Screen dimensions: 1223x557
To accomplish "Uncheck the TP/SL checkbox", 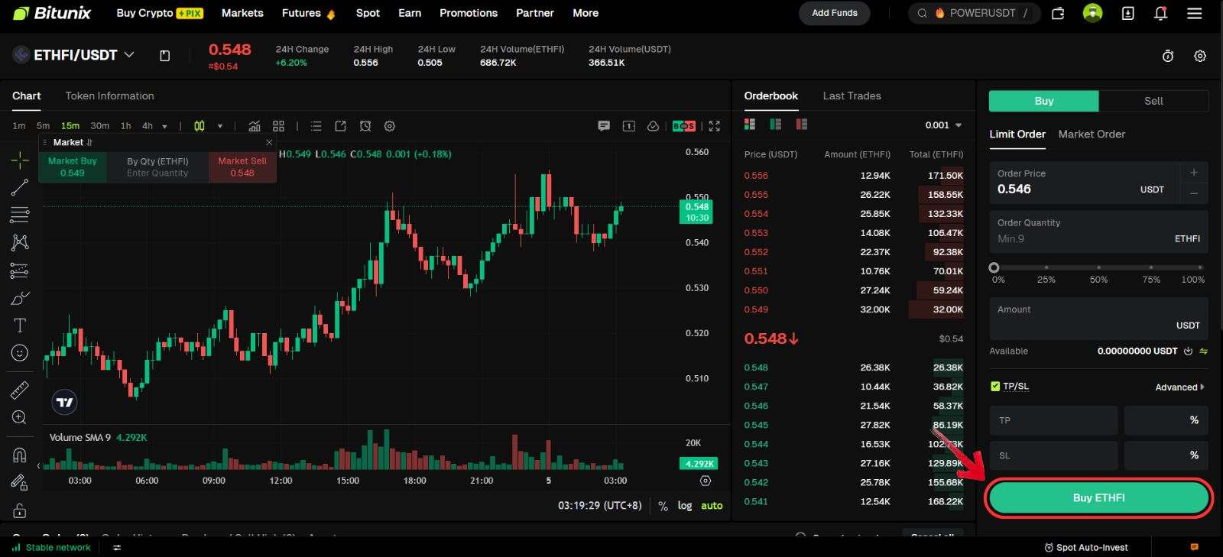I will click(995, 387).
